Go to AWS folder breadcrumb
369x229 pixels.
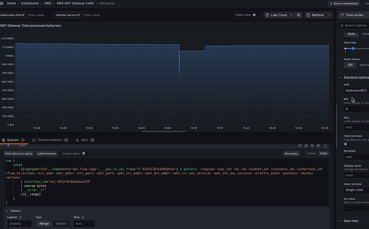(x=48, y=3)
